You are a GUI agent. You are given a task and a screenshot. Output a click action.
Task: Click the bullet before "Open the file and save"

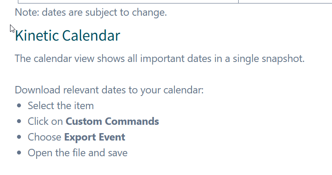19,153
